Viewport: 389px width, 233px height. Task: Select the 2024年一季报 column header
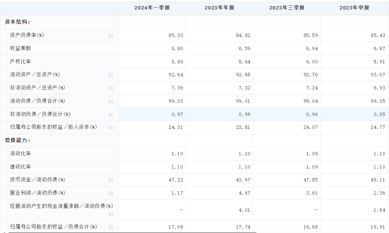coord(152,8)
